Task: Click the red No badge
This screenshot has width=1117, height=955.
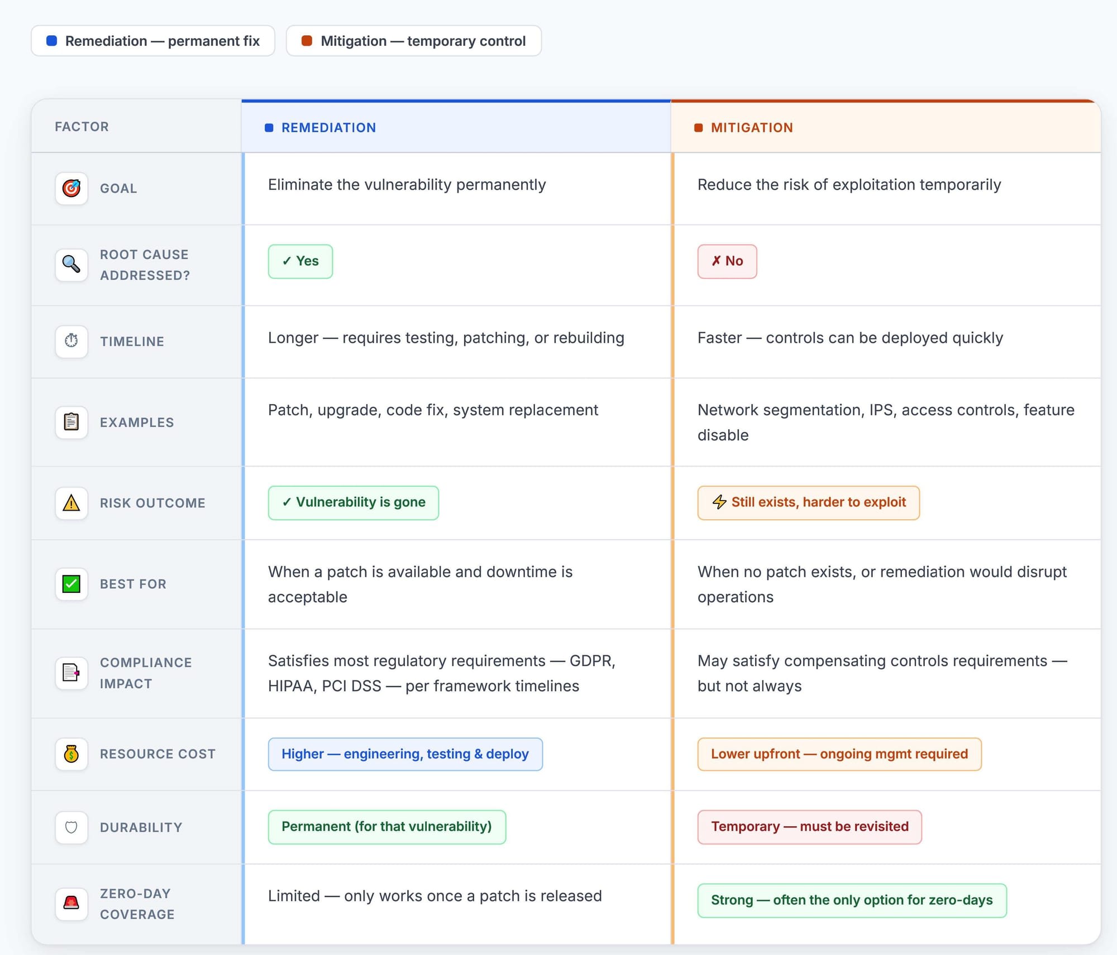Action: pyautogui.click(x=727, y=261)
